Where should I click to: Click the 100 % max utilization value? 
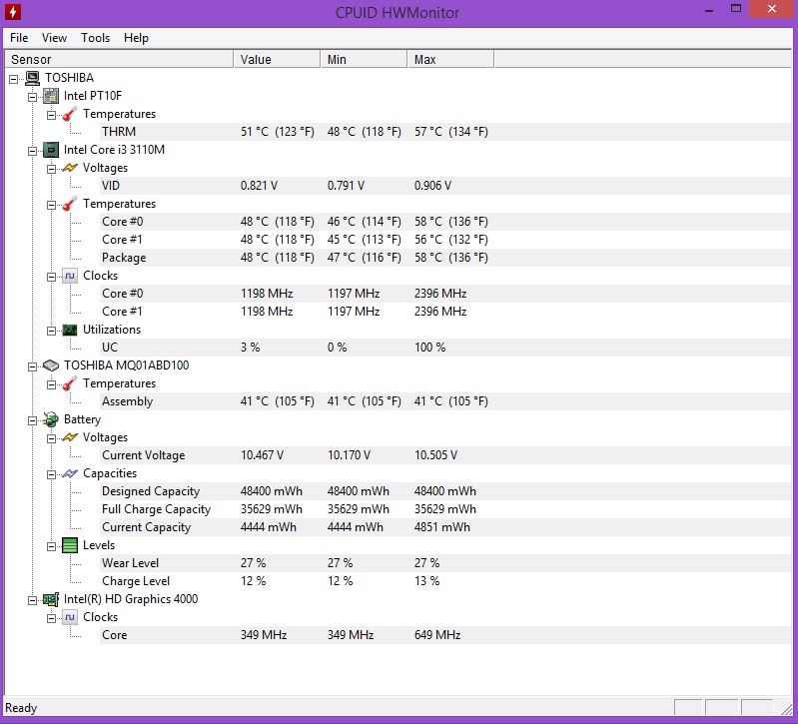click(x=430, y=348)
